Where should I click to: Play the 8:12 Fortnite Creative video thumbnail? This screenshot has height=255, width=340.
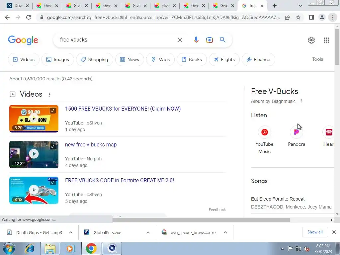pos(34,190)
